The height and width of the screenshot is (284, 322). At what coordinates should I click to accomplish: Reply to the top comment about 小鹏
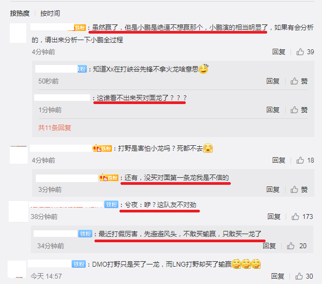[x=279, y=52]
